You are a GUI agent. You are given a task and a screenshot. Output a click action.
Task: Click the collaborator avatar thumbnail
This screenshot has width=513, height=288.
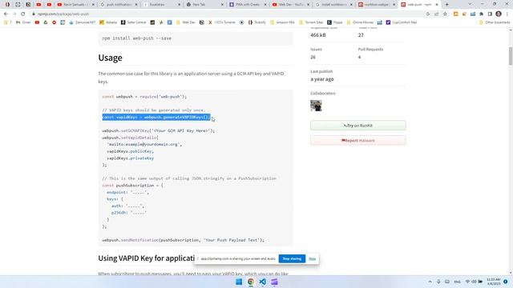tap(316, 106)
